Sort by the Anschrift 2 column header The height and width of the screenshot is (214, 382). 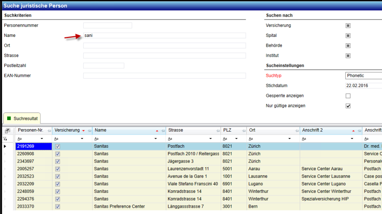point(323,130)
